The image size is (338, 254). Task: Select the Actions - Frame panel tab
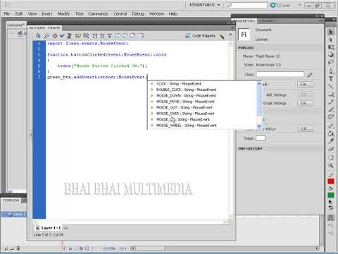point(44,28)
